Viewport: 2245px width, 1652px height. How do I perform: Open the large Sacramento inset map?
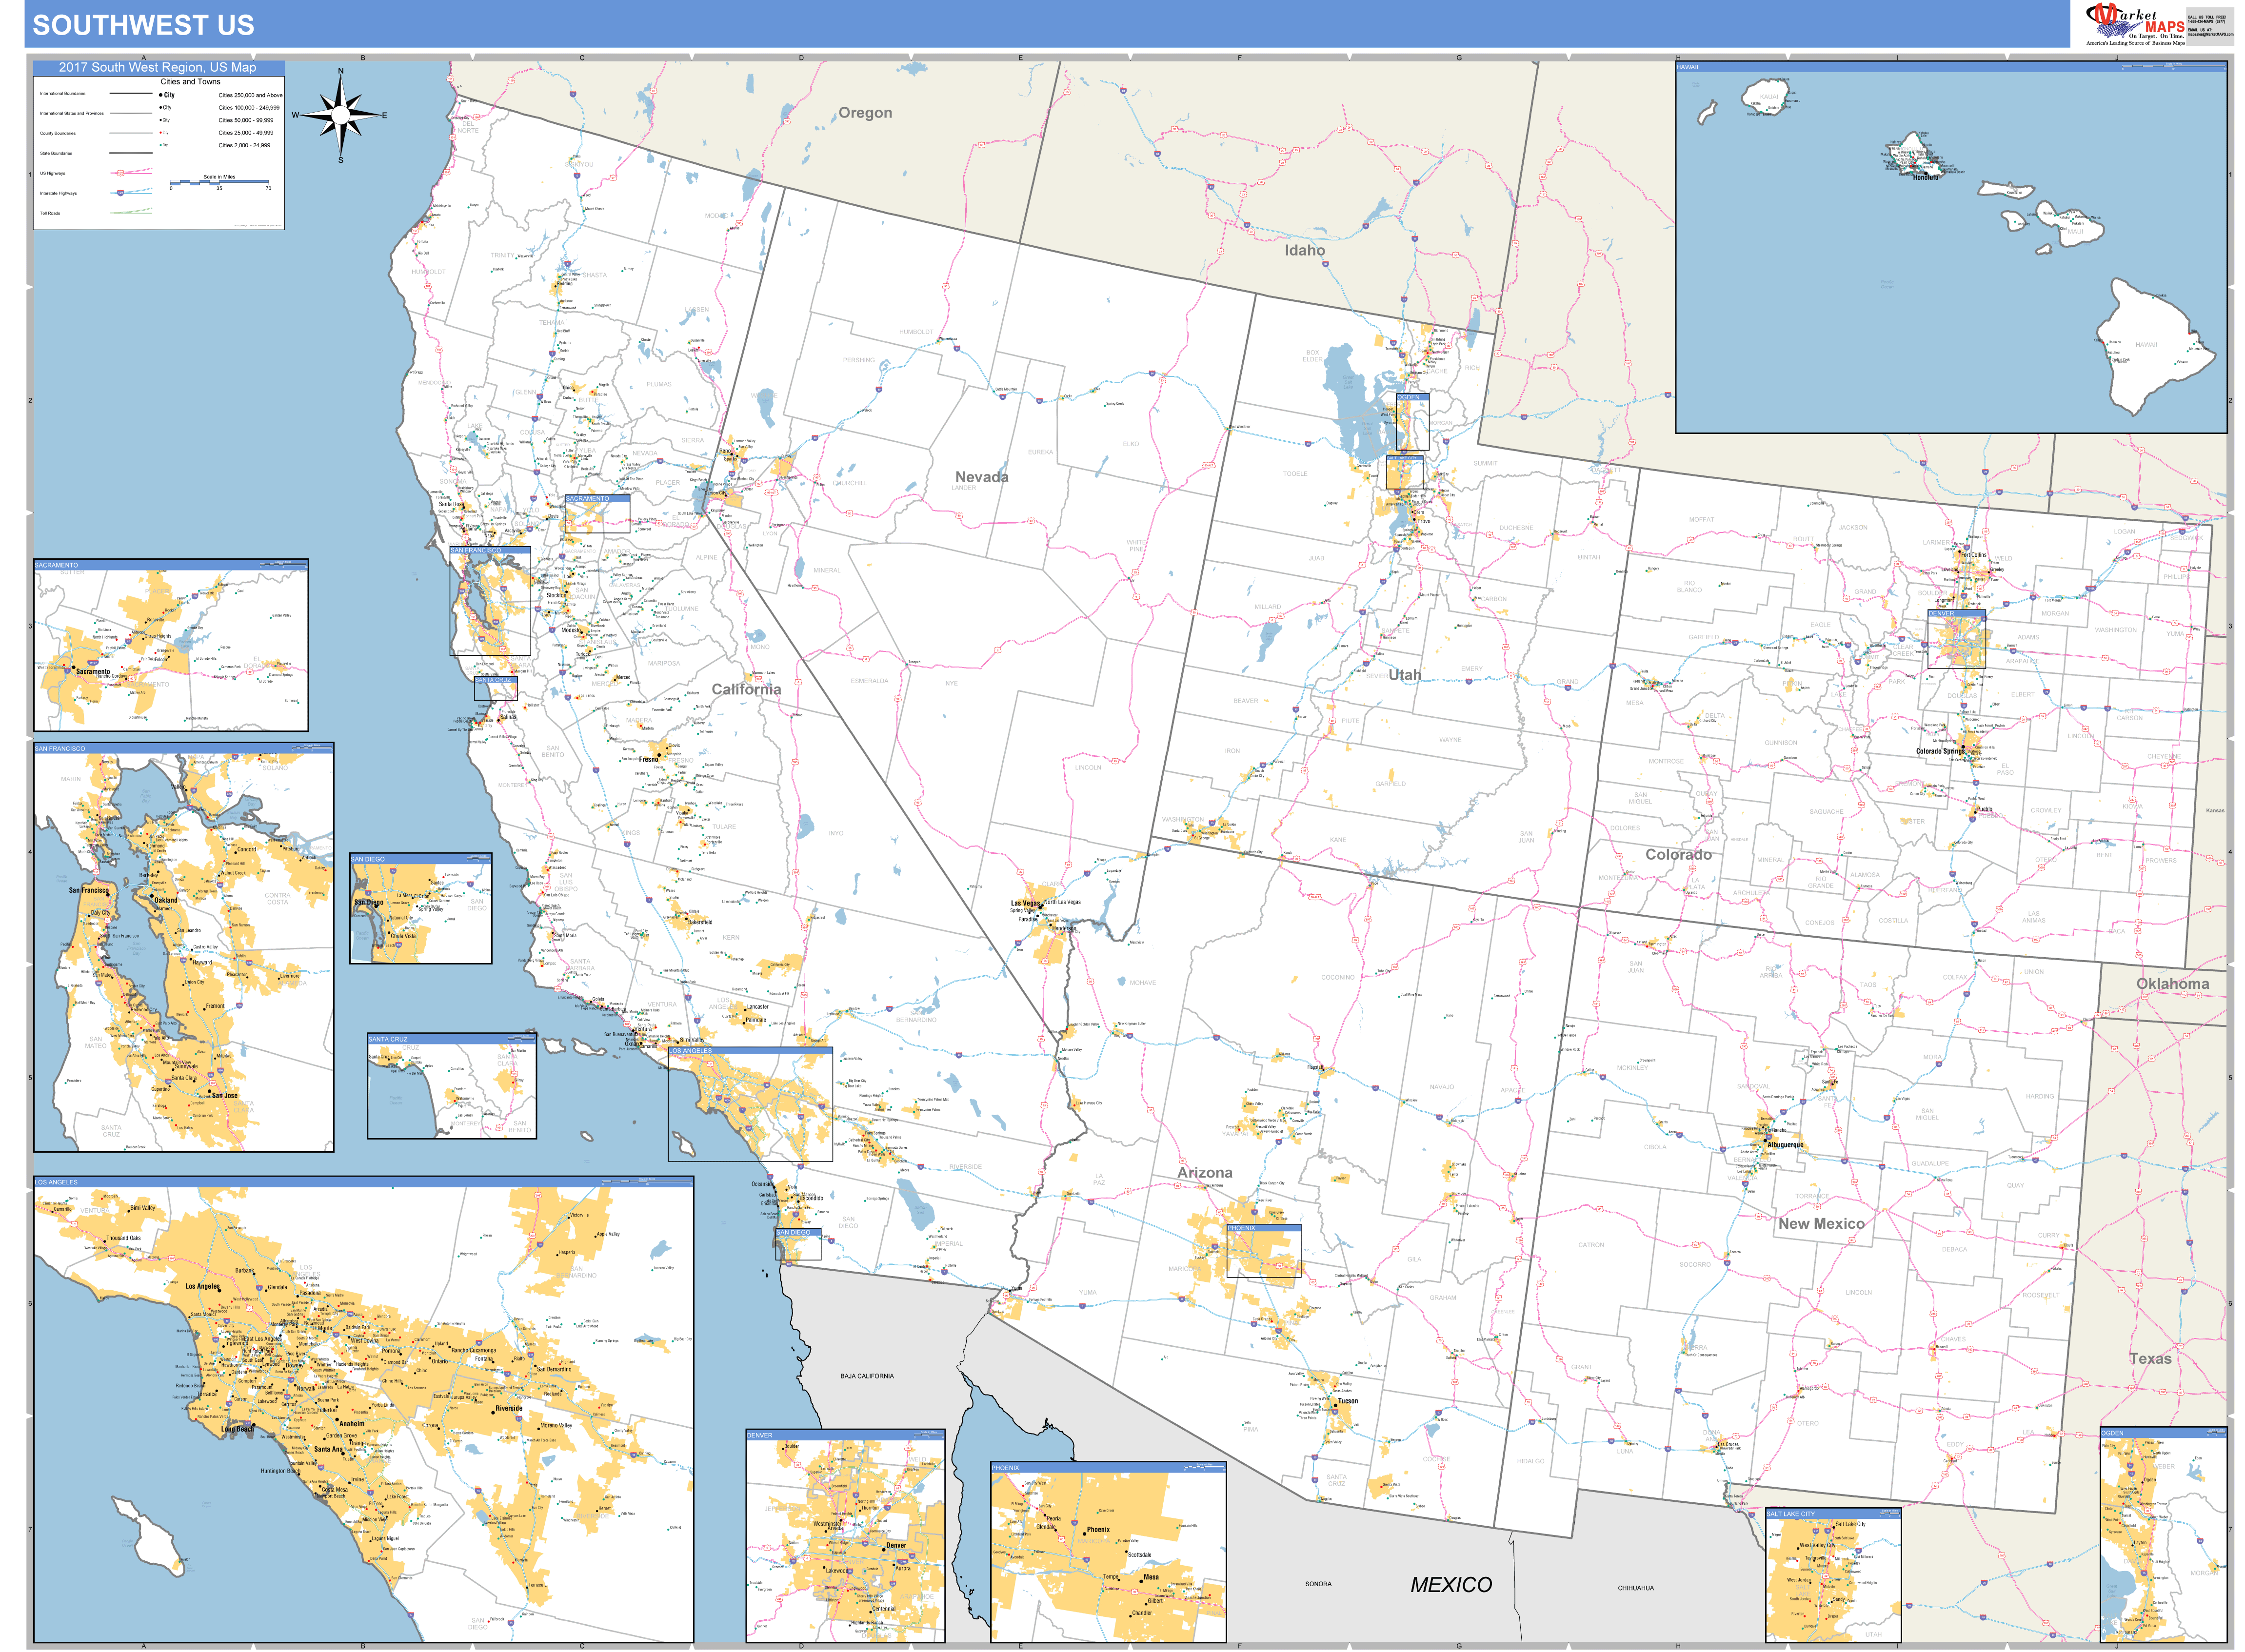click(x=171, y=645)
